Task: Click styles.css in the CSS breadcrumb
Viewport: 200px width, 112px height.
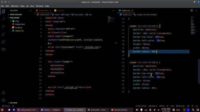Action: (x=127, y=15)
